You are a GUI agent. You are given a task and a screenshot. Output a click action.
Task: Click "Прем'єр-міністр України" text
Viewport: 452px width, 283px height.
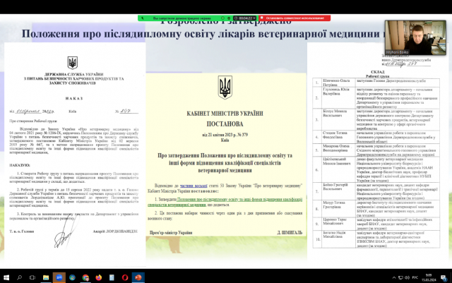(171, 233)
